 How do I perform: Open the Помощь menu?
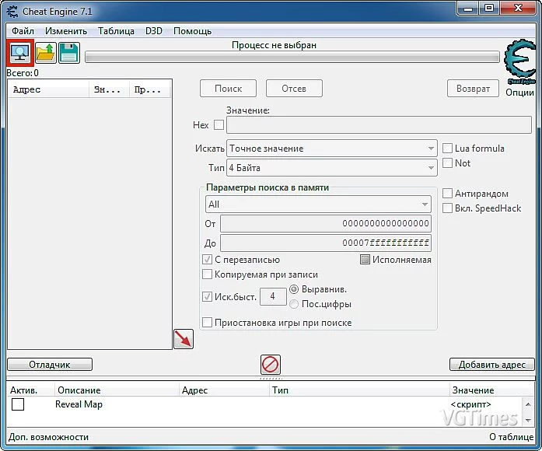pos(193,31)
